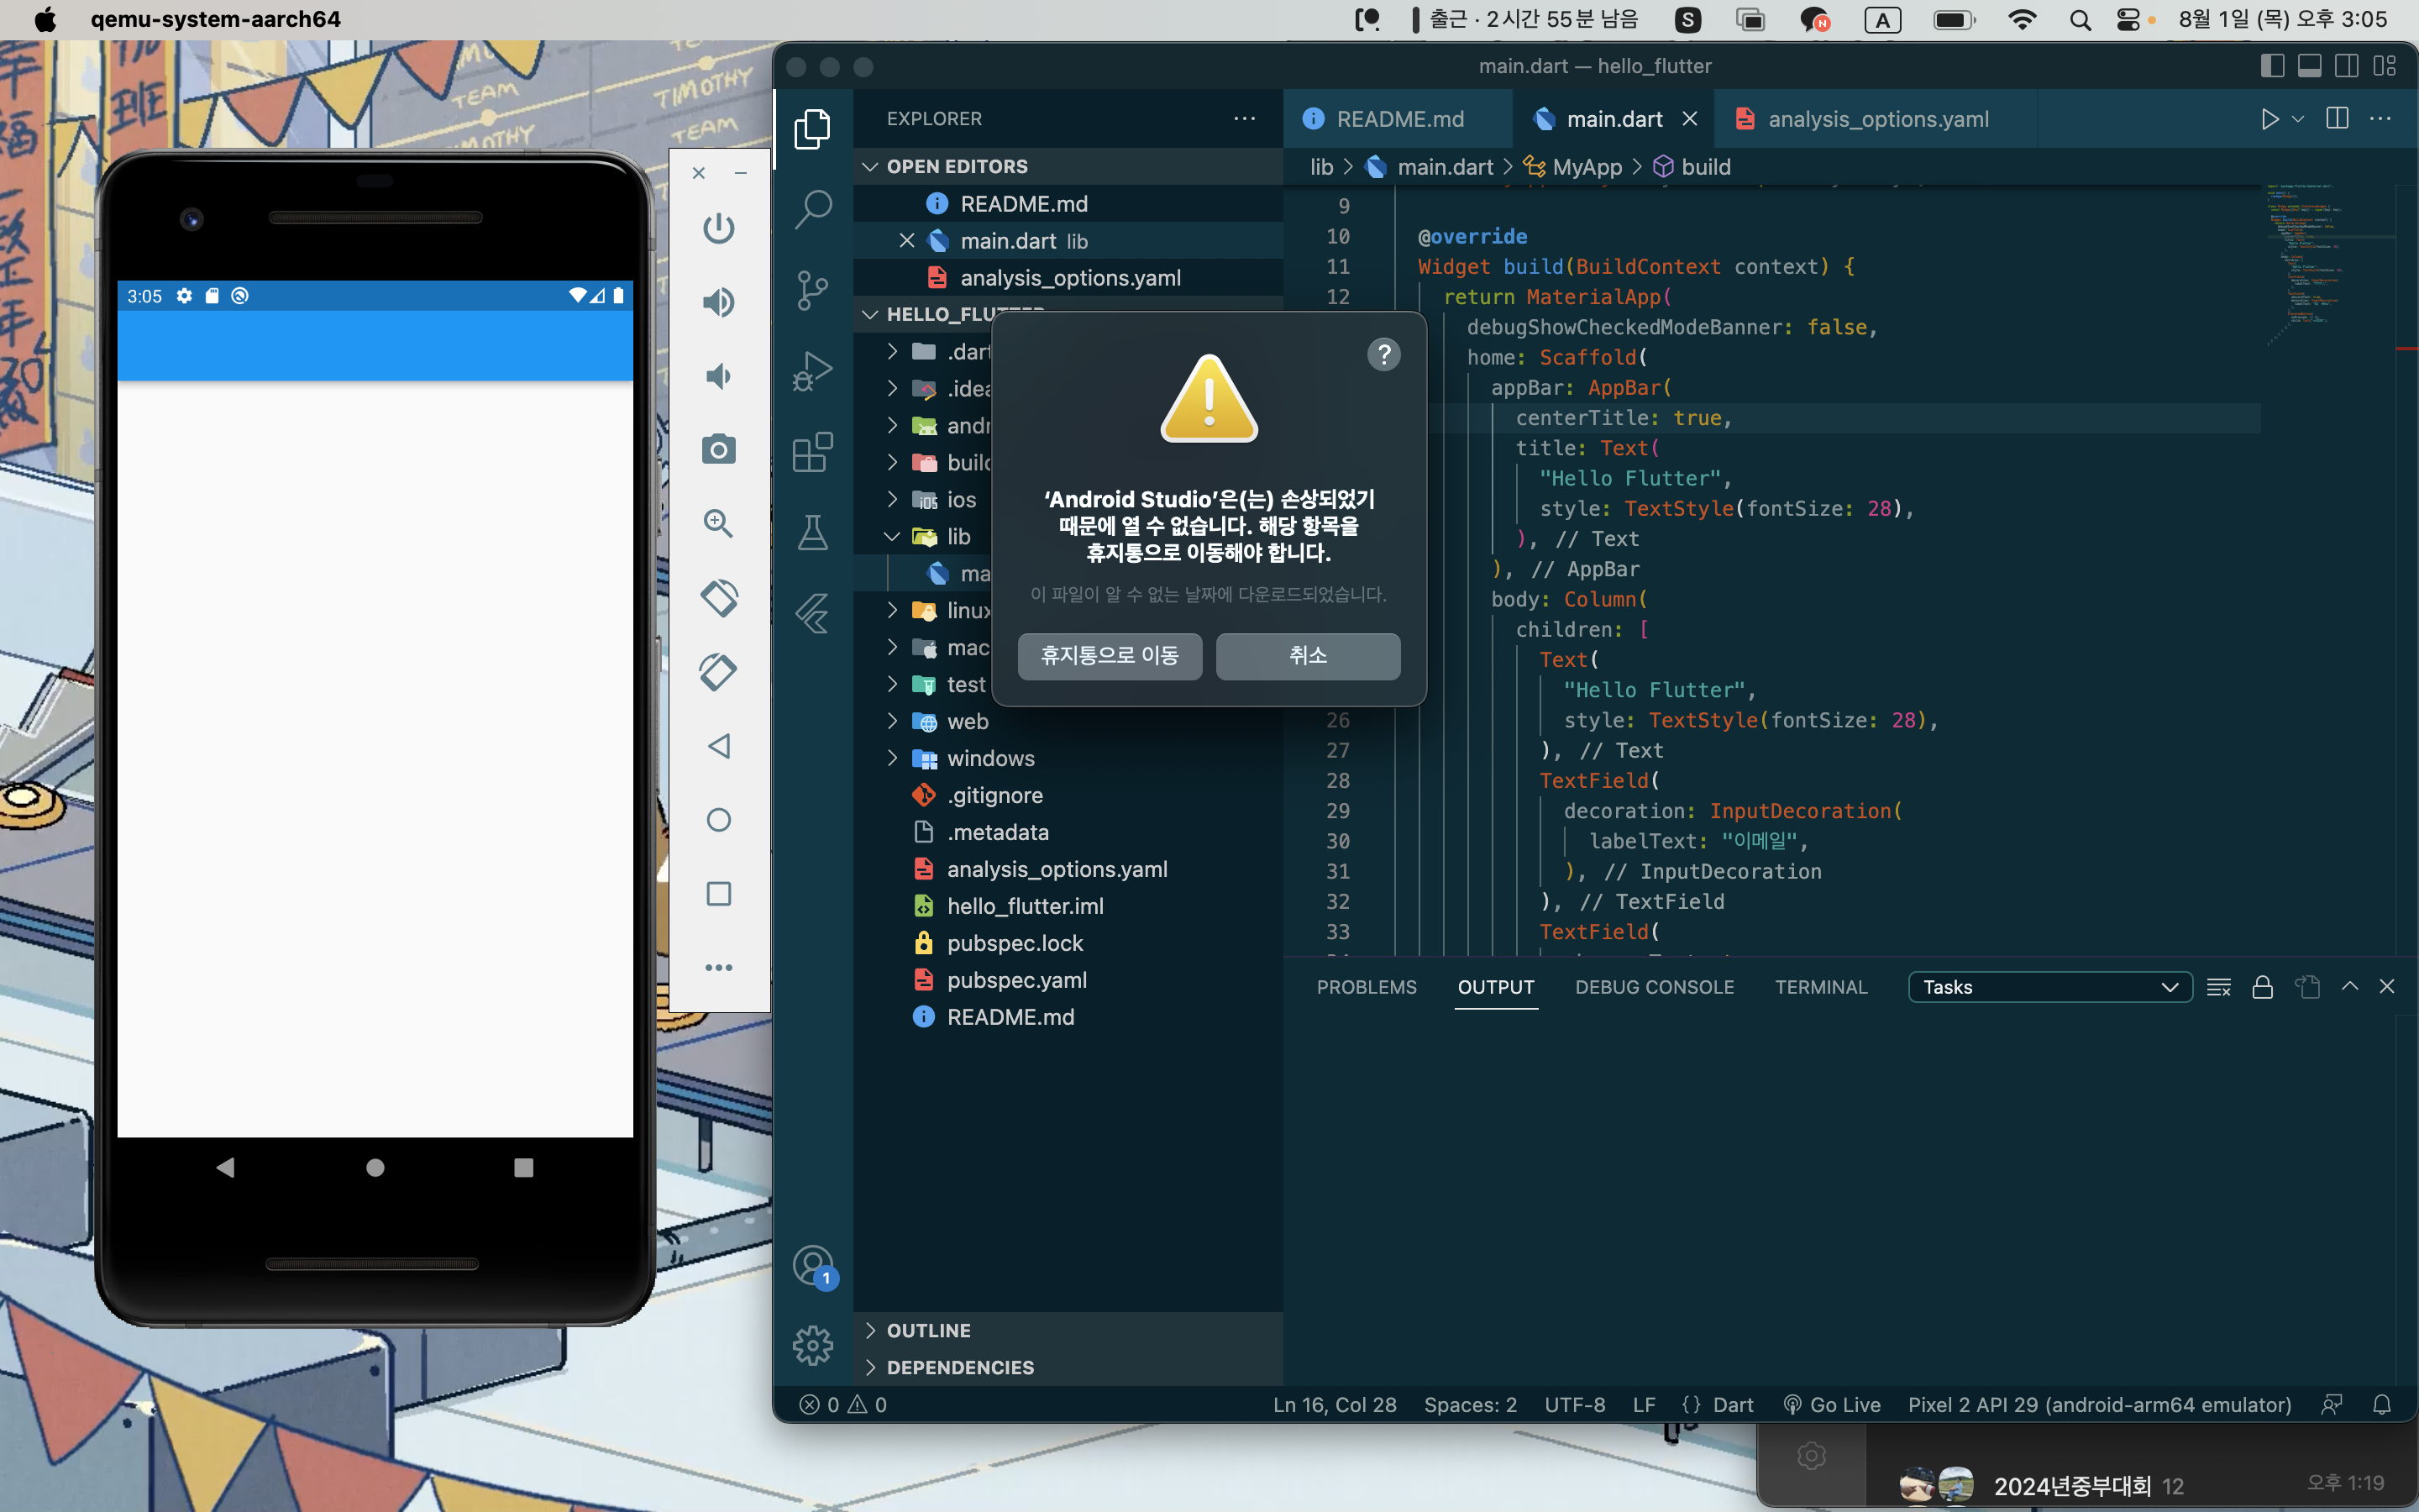The image size is (2419, 1512).
Task: Expand the web folder
Action: point(1068,722)
